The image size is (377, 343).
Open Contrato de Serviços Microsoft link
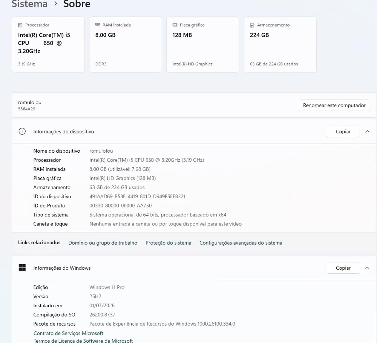point(68,333)
